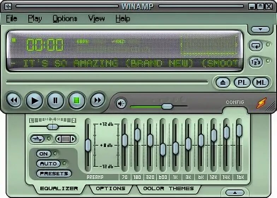The width and height of the screenshot is (277, 198).
Task: Switch to the Equalizer tab
Action: point(59,189)
